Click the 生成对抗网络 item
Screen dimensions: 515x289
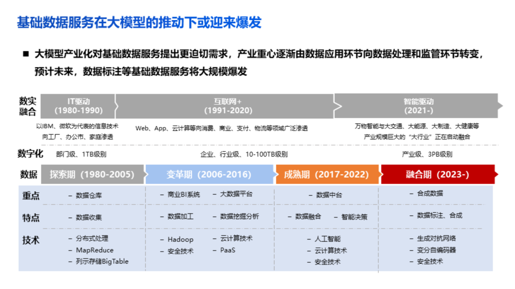pyautogui.click(x=436, y=239)
